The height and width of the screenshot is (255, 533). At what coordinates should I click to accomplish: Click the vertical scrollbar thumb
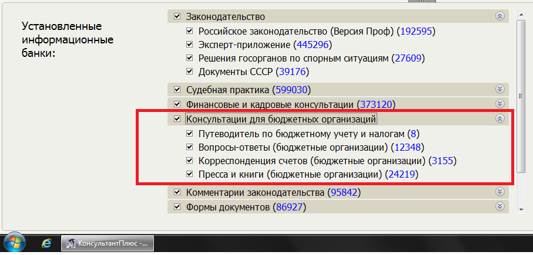[x=521, y=96]
